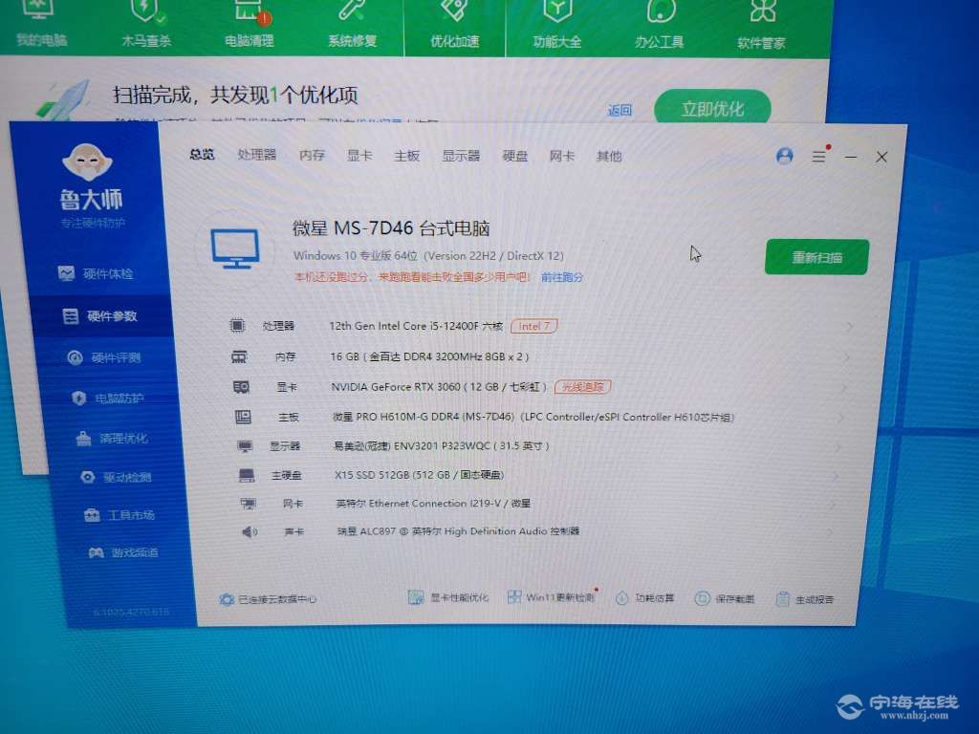Open the hamburger menu in 鲁大师
Viewport: 979px width, 734px height.
(818, 156)
